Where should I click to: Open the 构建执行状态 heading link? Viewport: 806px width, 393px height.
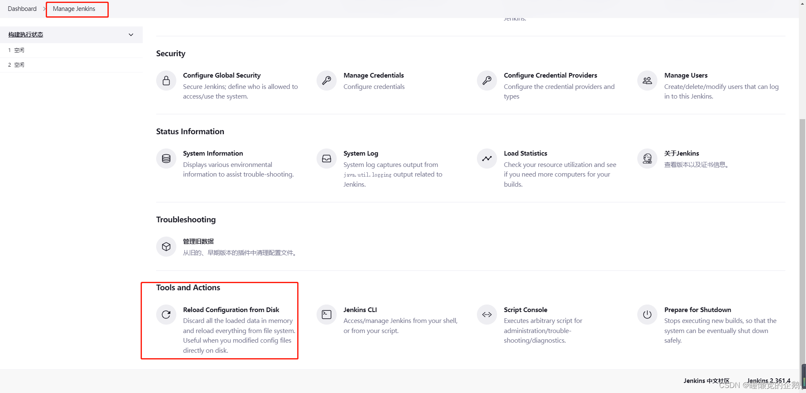click(x=26, y=35)
